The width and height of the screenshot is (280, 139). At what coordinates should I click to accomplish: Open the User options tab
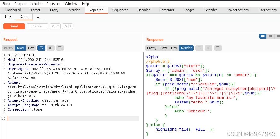click(x=267, y=10)
